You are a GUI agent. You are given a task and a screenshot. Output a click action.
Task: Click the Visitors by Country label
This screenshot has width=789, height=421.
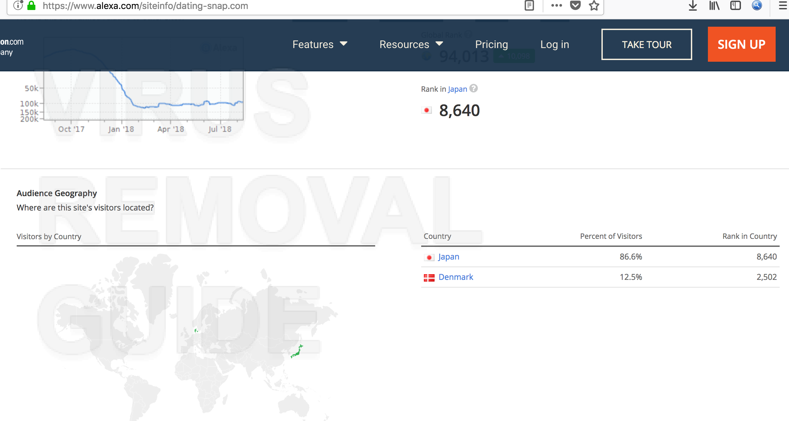pos(49,237)
